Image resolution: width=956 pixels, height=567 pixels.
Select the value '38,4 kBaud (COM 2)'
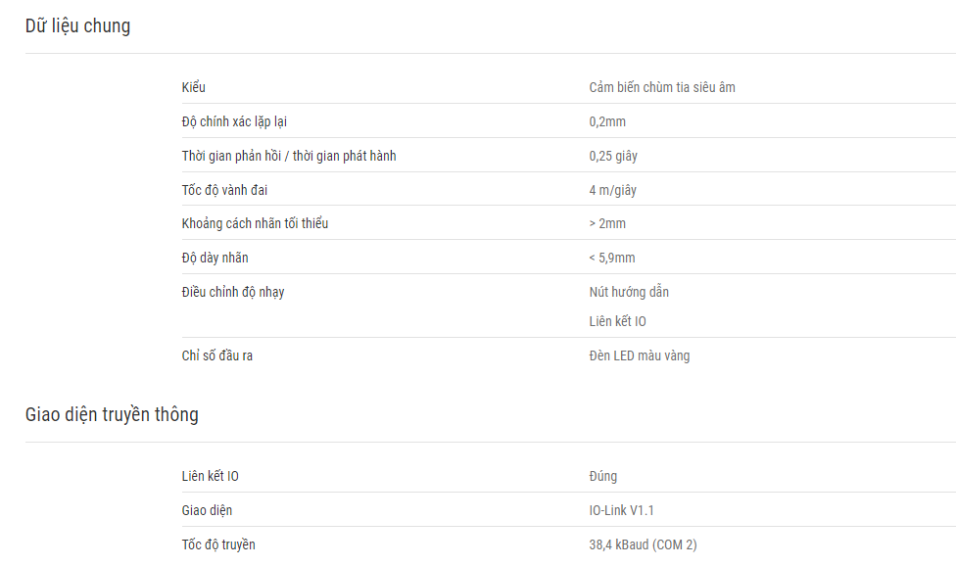point(643,544)
